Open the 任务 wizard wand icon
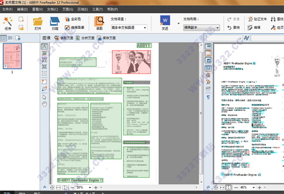Viewport: 284px width, 194px height. 8,21
